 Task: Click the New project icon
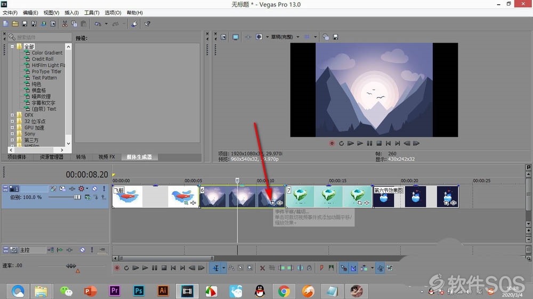coord(6,24)
